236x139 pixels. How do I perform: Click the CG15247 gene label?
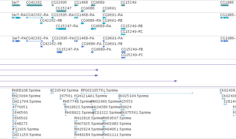point(64,8)
